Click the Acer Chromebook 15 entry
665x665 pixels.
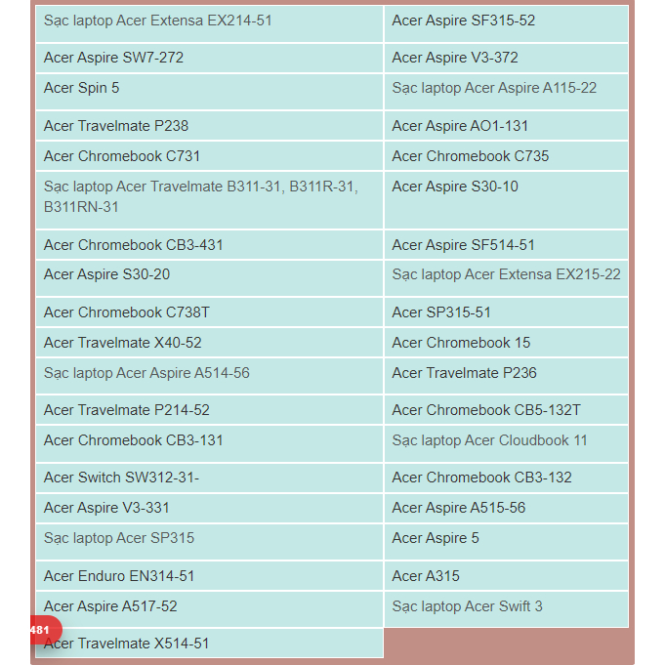461,343
